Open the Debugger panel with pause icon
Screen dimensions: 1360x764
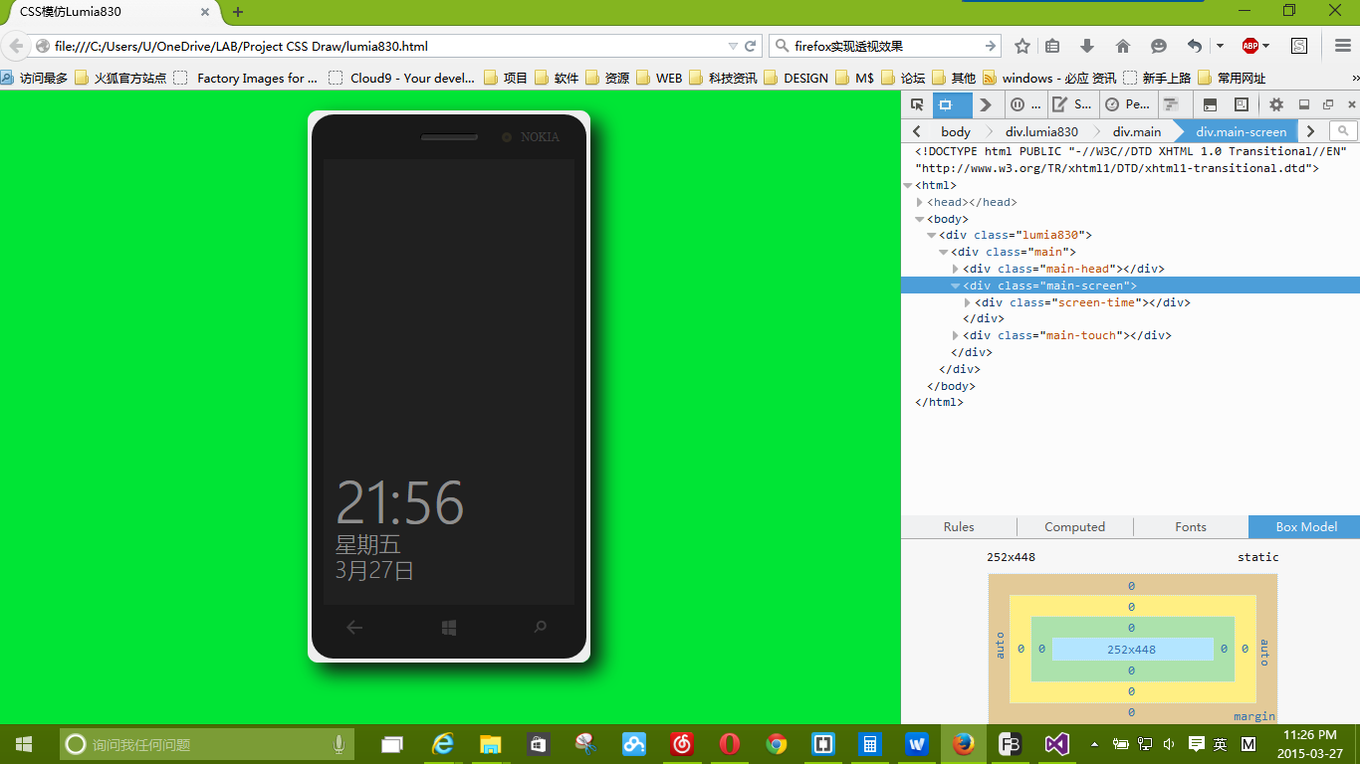(x=1025, y=104)
